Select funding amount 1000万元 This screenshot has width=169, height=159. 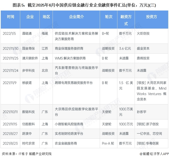[126, 124]
